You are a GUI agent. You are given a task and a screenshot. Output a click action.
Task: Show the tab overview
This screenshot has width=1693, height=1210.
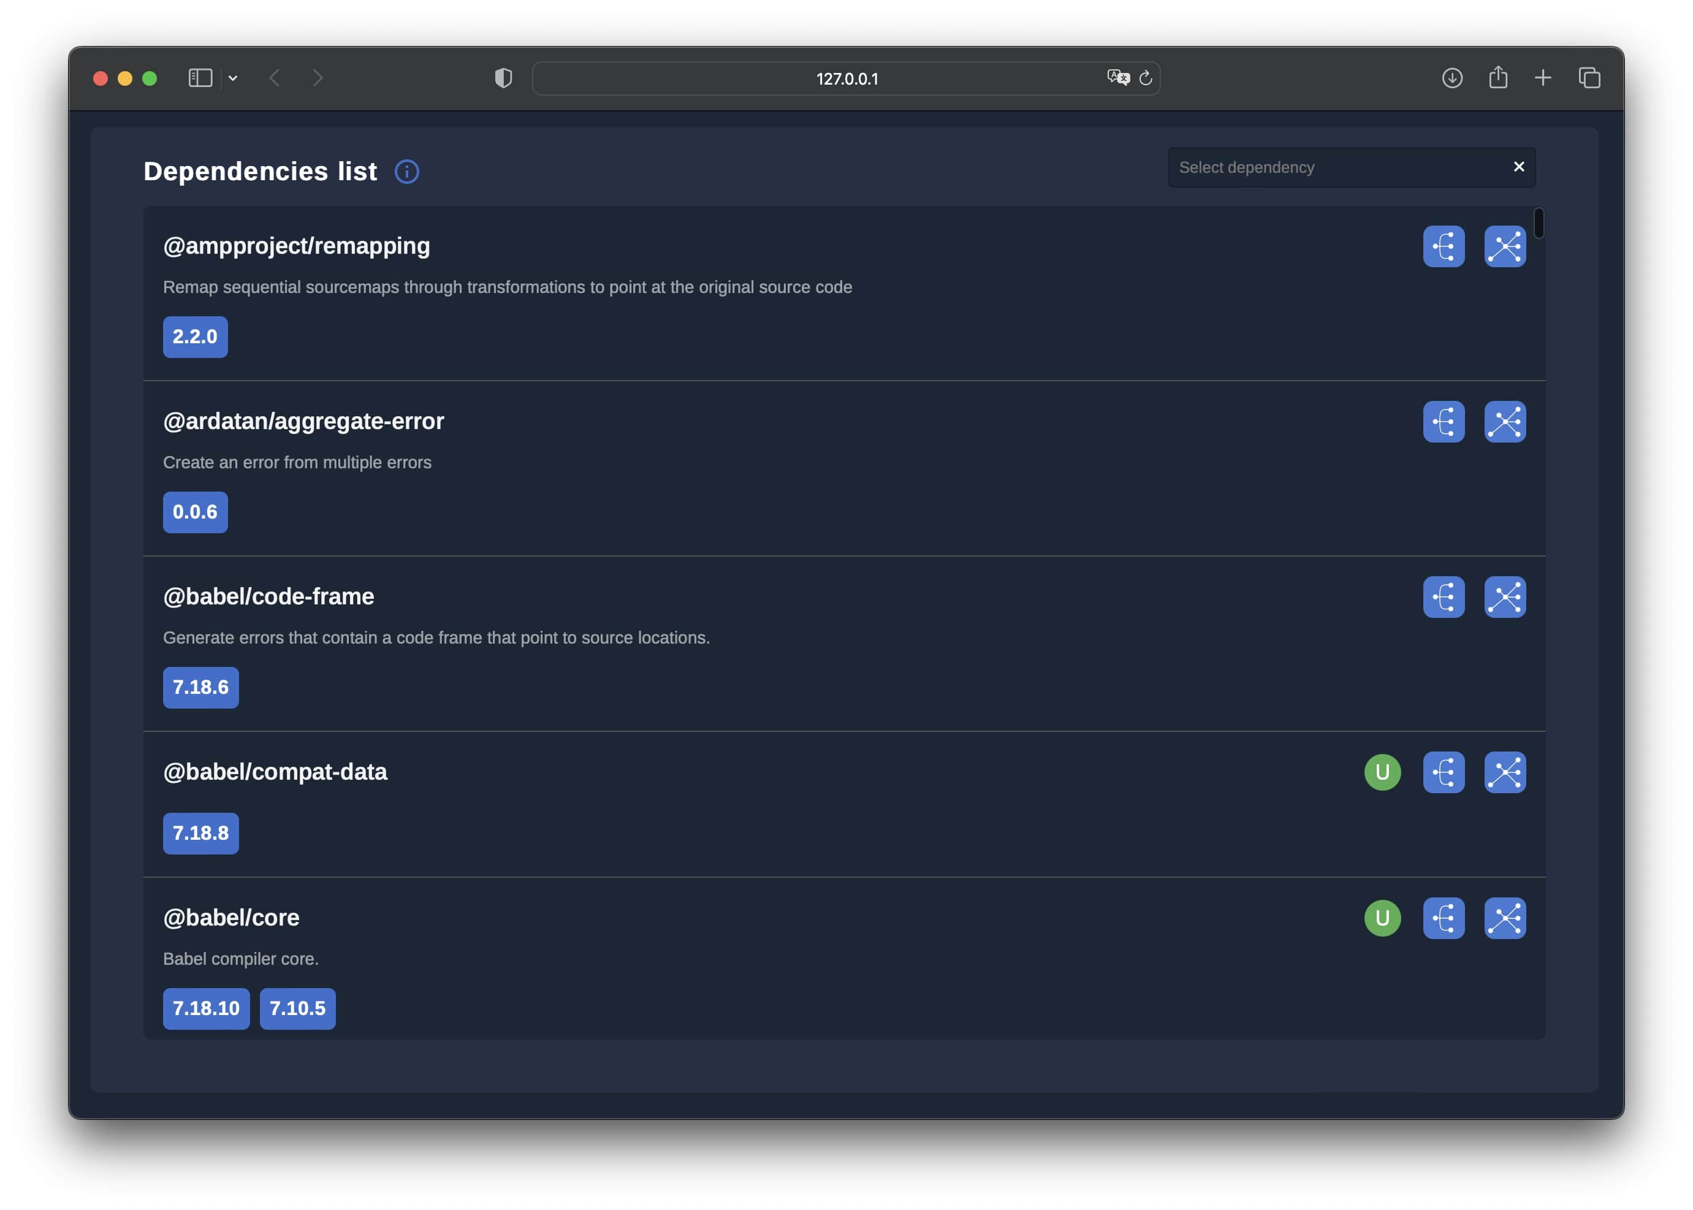click(1589, 77)
